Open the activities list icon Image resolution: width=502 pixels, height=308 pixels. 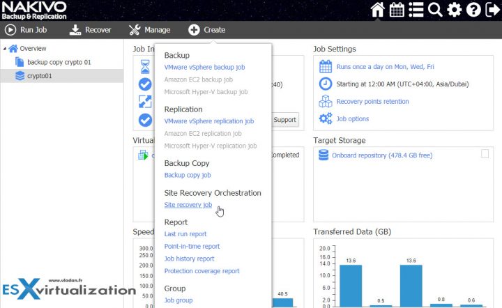pos(416,10)
